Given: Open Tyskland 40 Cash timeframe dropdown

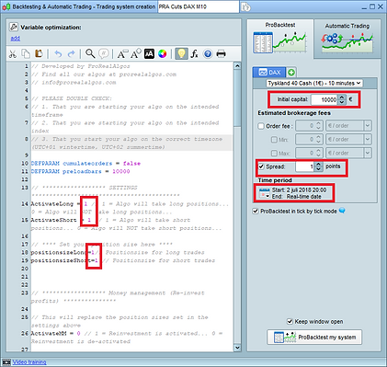Looking at the screenshot, I should (x=314, y=83).
